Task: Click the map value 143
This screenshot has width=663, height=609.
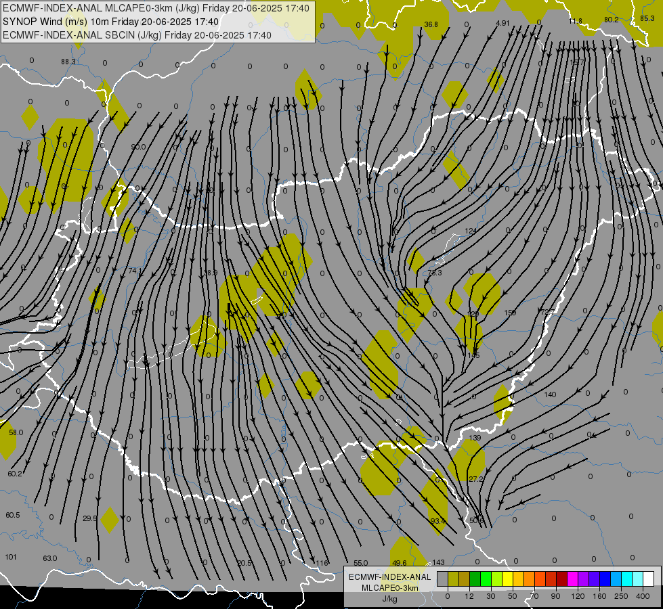Action: (x=438, y=562)
